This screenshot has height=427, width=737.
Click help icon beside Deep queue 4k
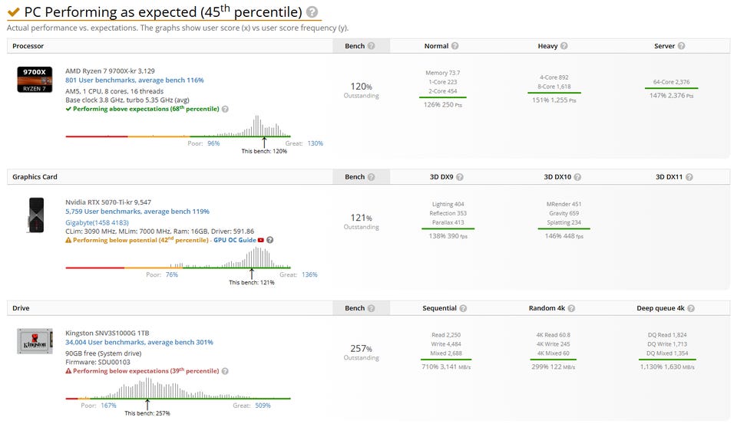click(x=691, y=308)
